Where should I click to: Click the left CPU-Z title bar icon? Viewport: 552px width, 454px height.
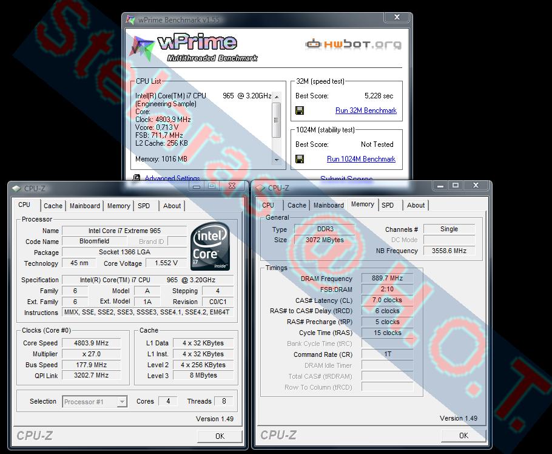[16, 188]
